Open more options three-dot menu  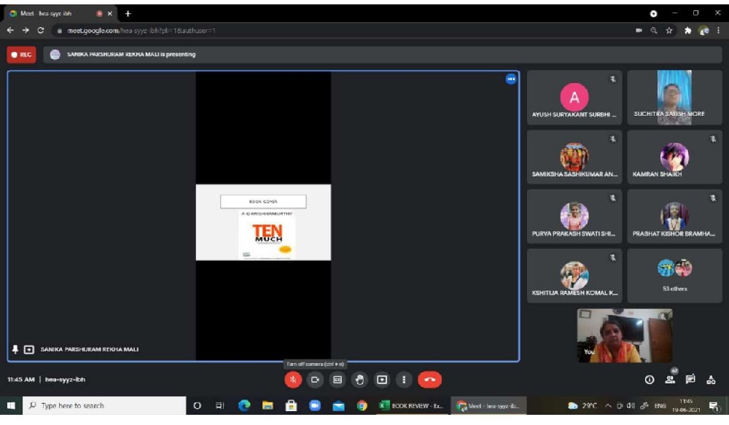click(x=404, y=380)
